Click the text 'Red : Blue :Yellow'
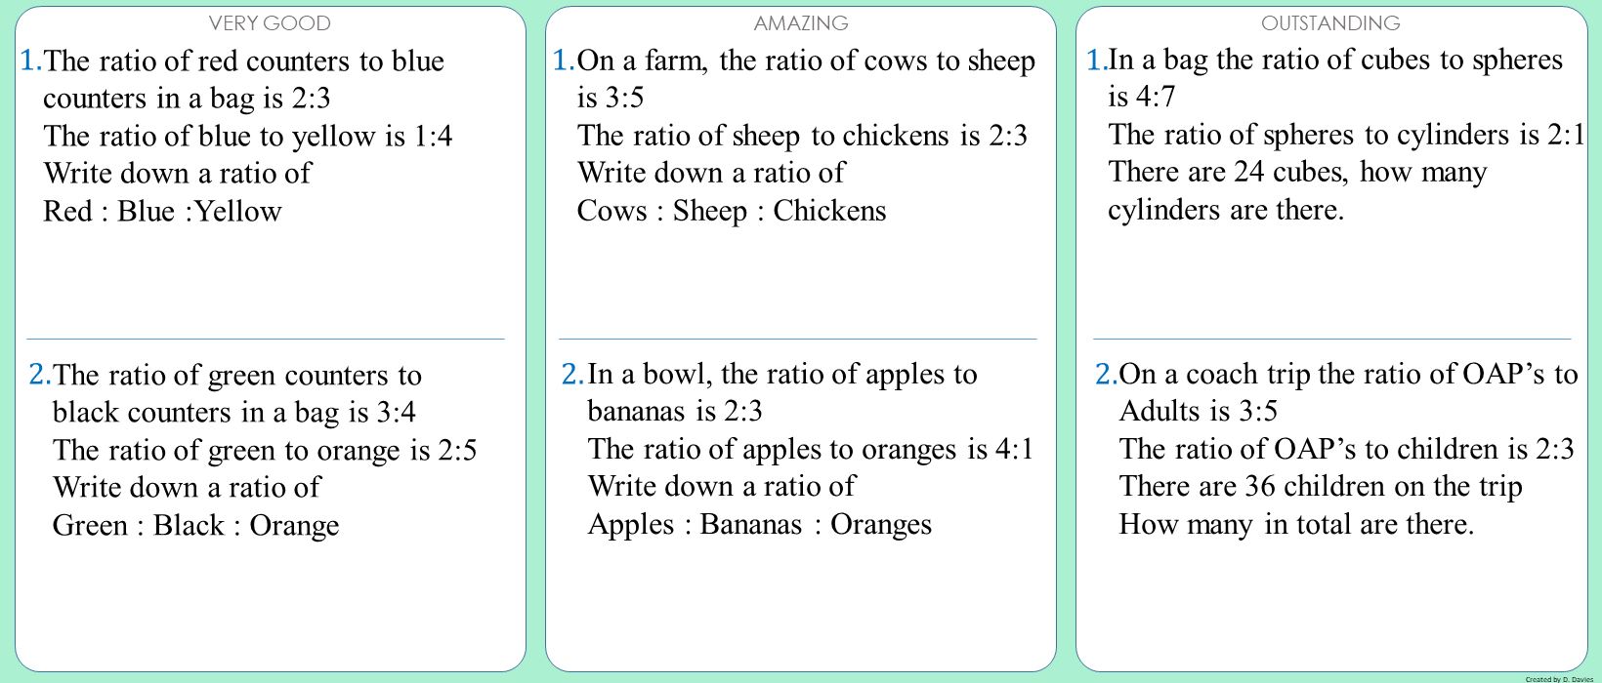 pyautogui.click(x=162, y=211)
